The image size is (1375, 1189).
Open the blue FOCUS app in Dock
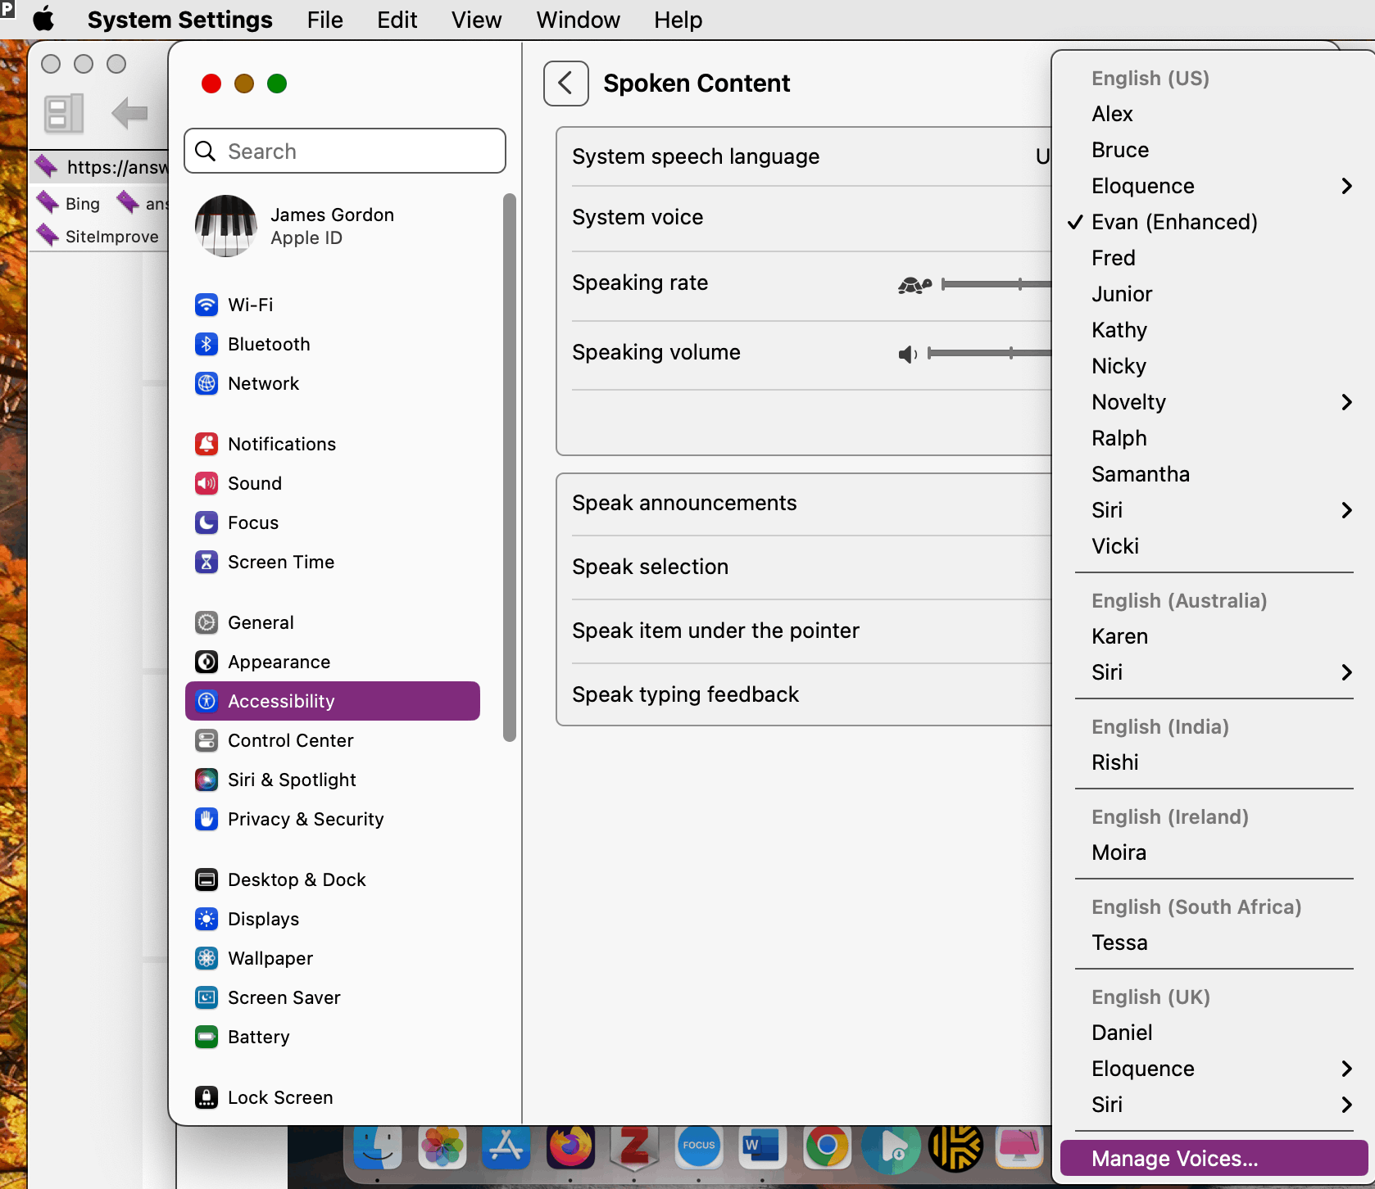699,1146
